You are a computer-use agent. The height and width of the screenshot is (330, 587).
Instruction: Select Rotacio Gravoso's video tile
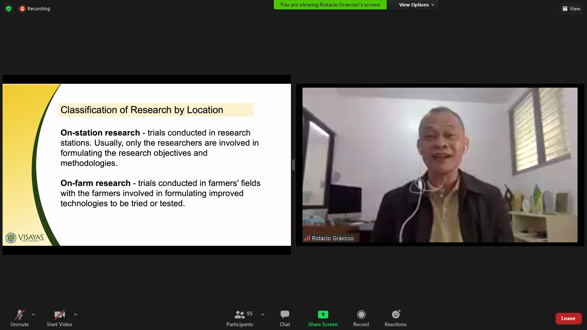tap(440, 165)
